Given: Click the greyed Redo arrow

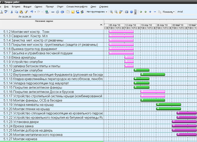Looking at the screenshot, I should (39, 12).
